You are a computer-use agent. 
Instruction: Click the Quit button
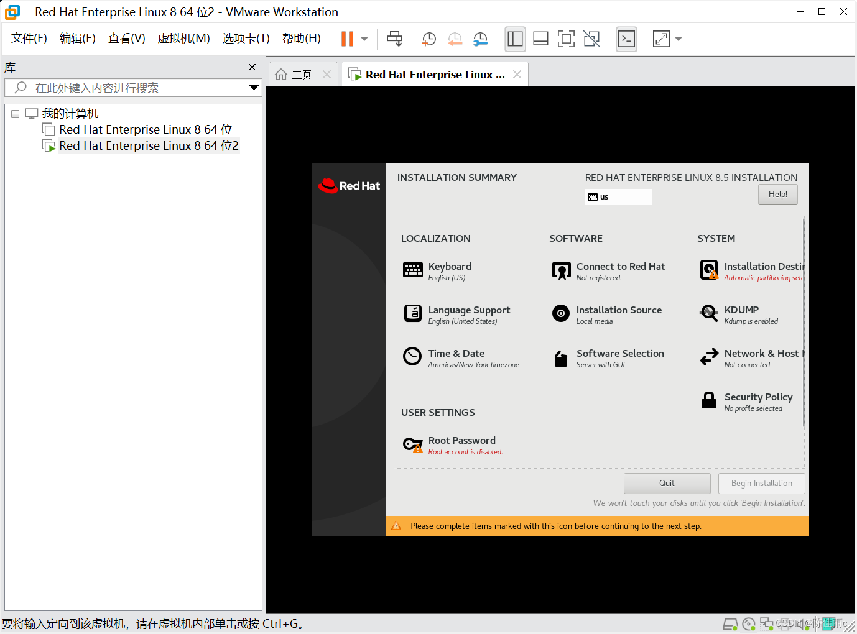(x=667, y=484)
